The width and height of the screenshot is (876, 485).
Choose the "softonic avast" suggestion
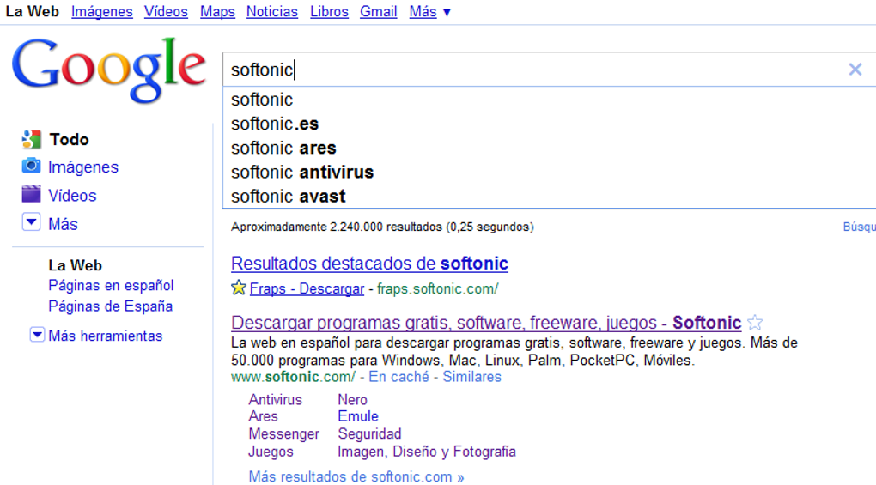click(x=289, y=196)
